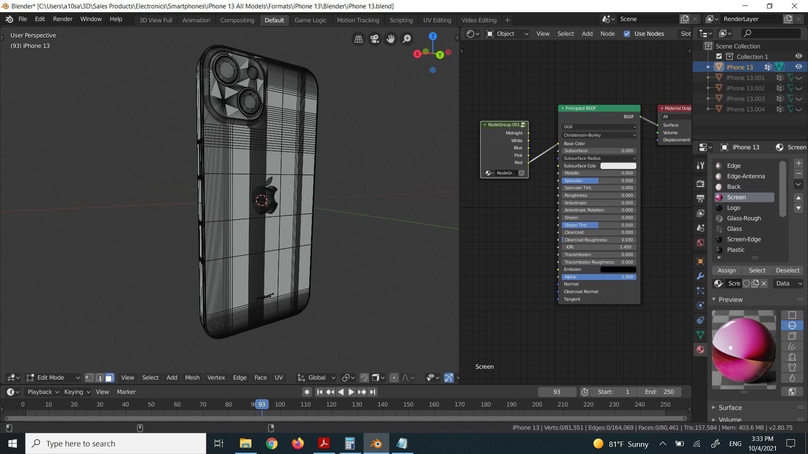The height and width of the screenshot is (454, 808).
Task: Click the Subsurface Color white swatch
Action: point(618,166)
